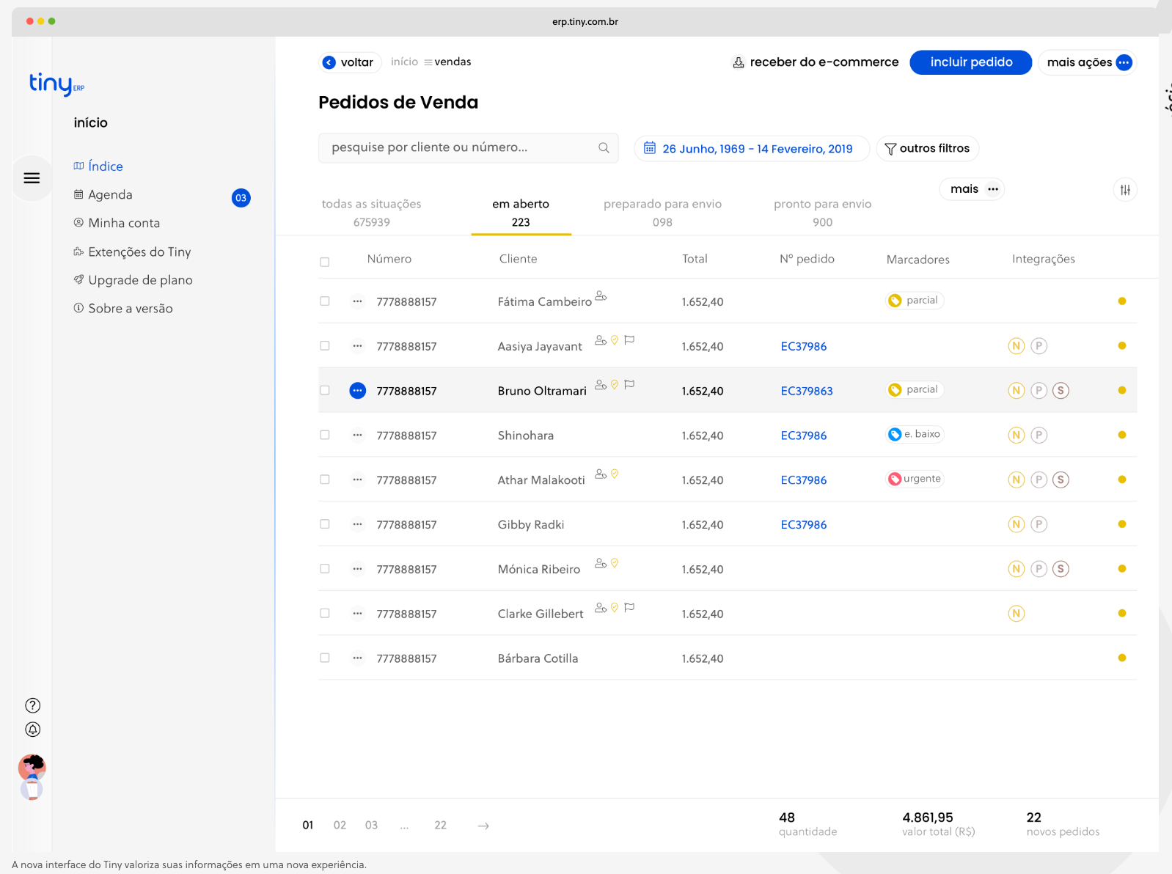This screenshot has width=1172, height=874.
Task: Click the help question mark icon
Action: pyautogui.click(x=33, y=705)
